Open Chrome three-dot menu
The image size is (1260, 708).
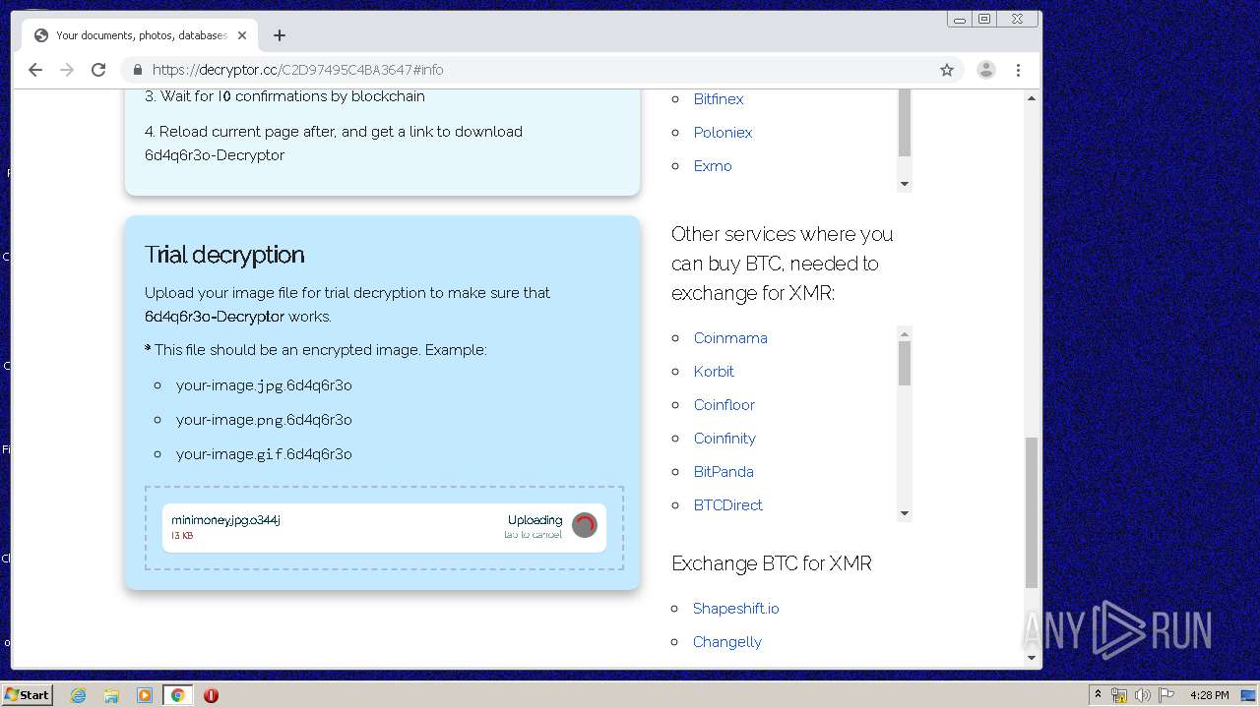tap(1019, 70)
